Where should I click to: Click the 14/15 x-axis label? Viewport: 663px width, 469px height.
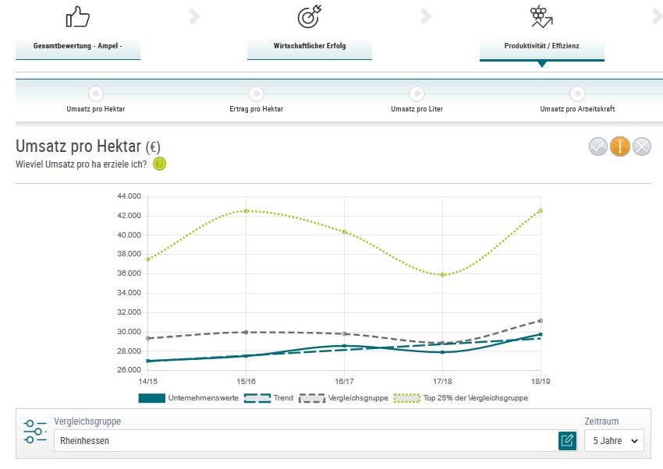(x=148, y=382)
